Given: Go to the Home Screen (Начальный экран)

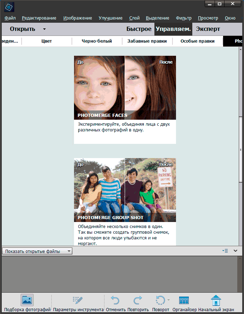Looking at the screenshot, I should (x=216, y=301).
